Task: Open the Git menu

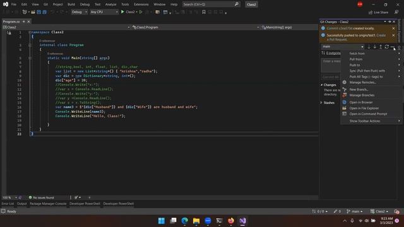Action: point(45,4)
